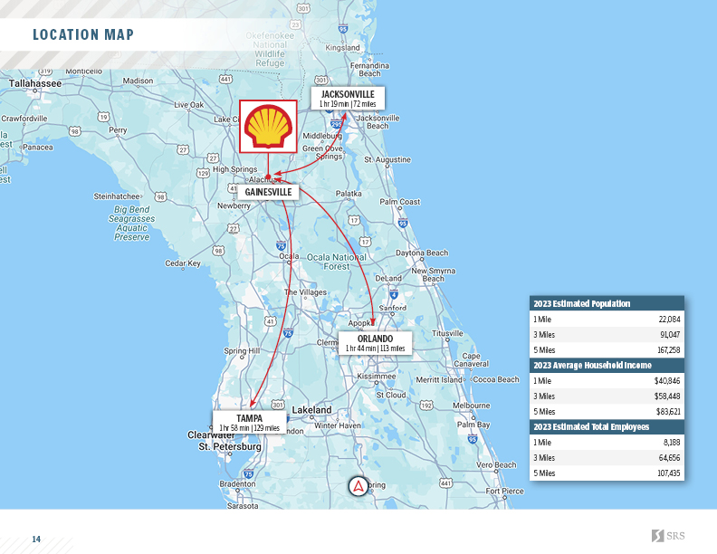The height and width of the screenshot is (554, 717).
Task: Click the Cocoa Beach label
Action: pos(496,379)
